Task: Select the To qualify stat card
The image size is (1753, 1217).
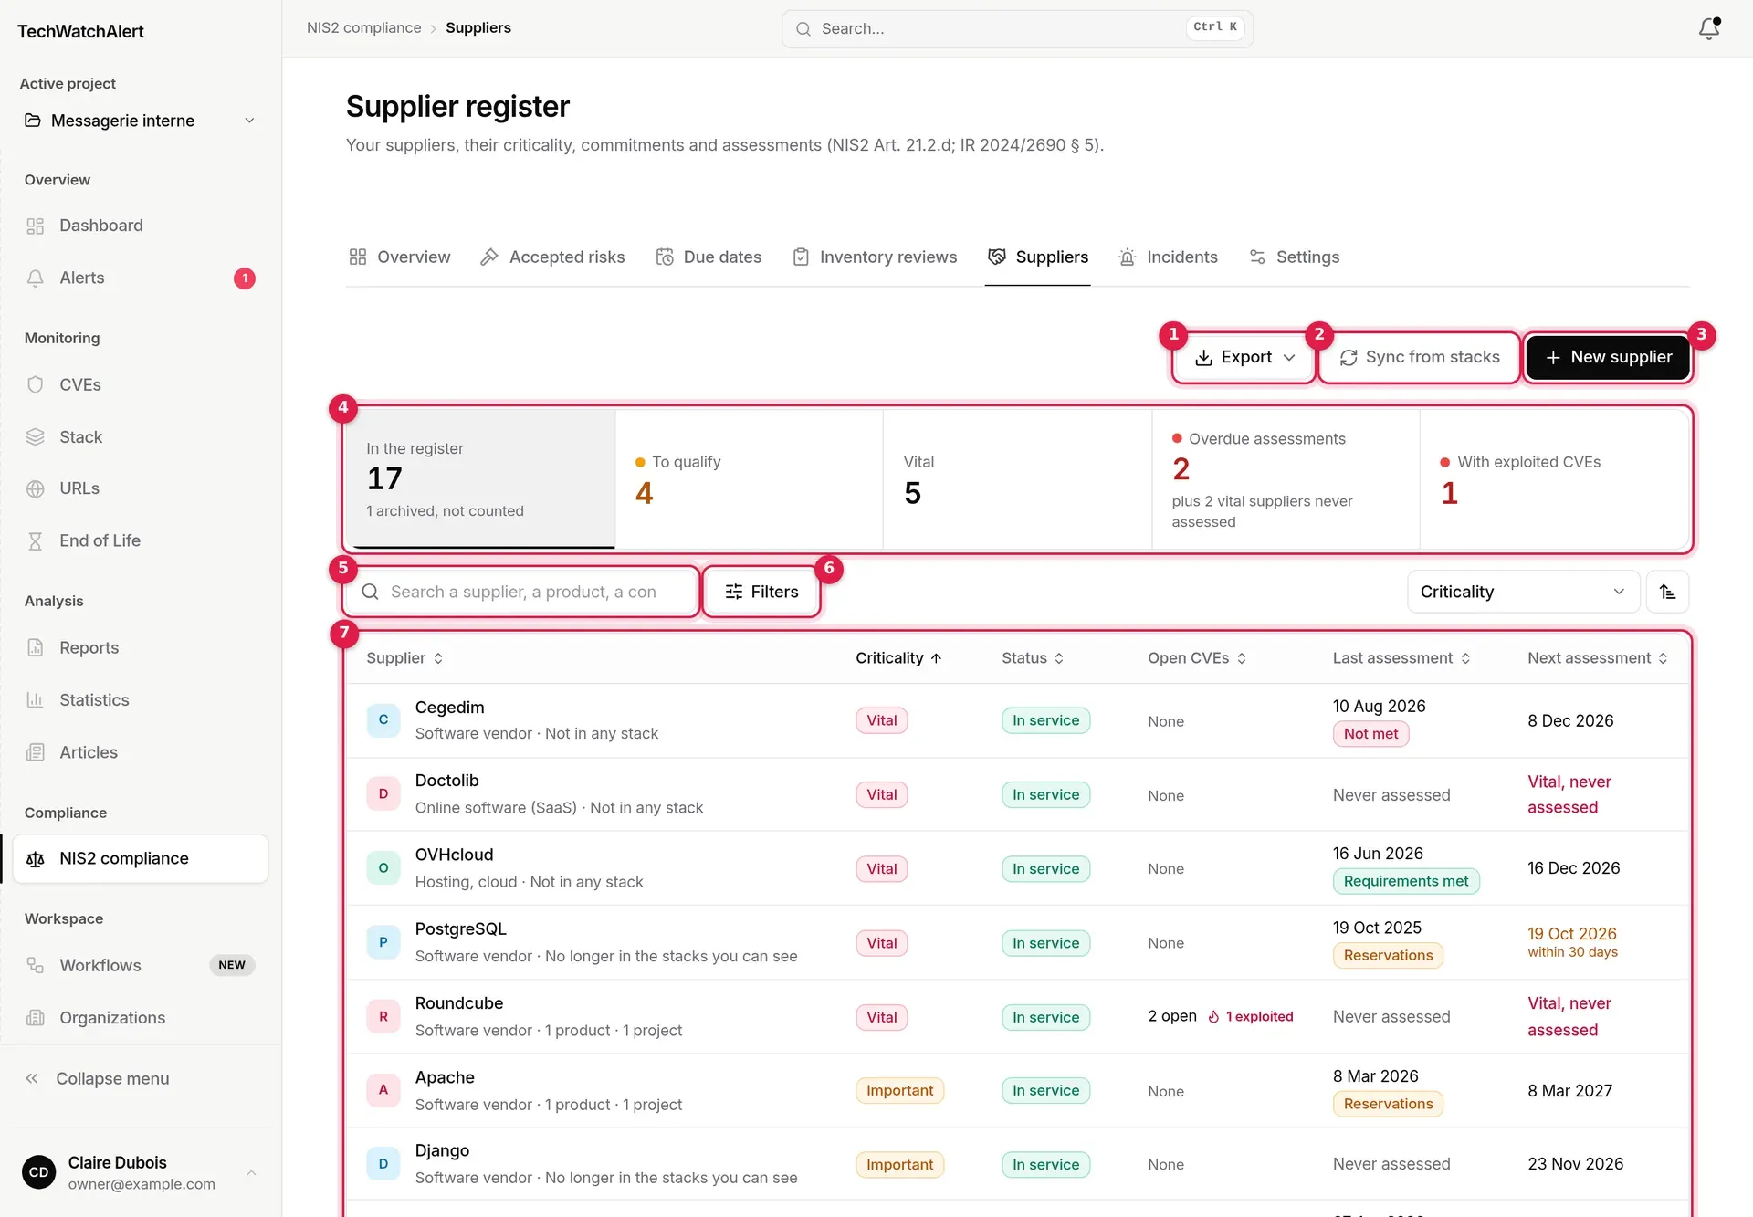Action: tap(749, 478)
